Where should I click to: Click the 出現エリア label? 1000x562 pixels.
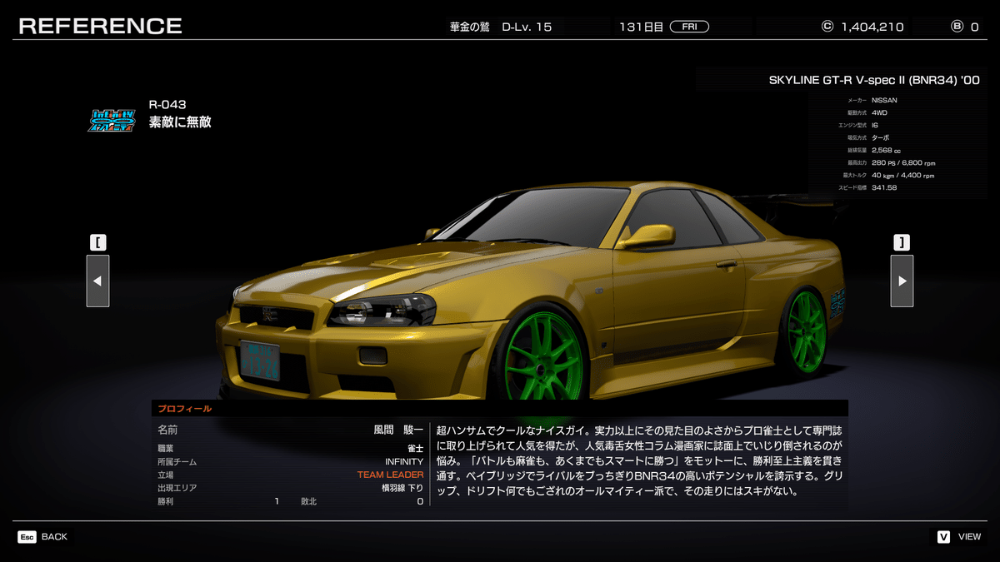tap(177, 488)
